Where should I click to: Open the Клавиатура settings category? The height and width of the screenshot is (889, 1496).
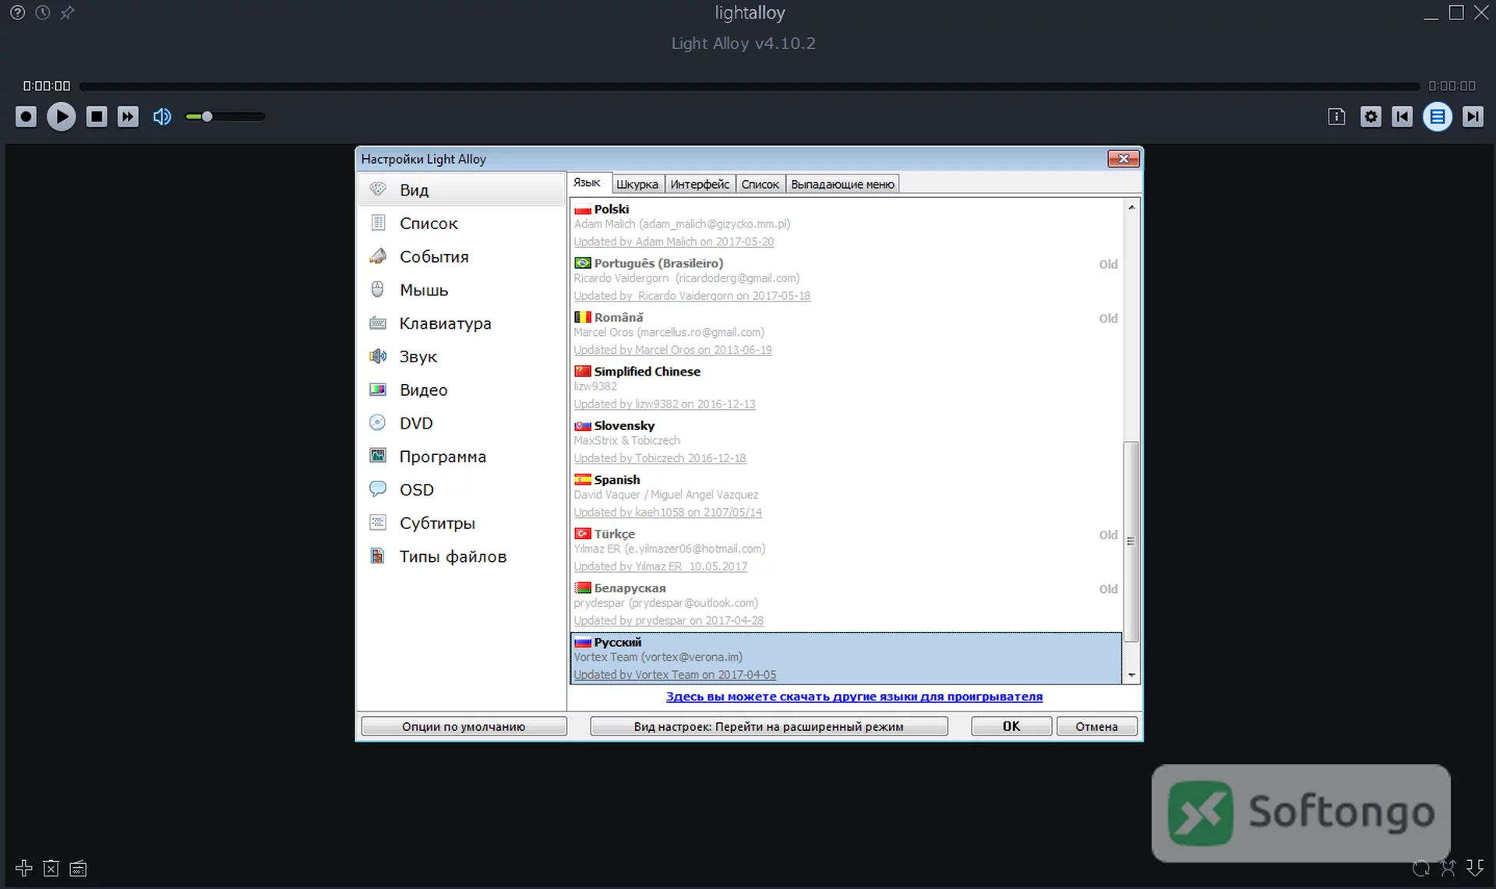tap(461, 323)
